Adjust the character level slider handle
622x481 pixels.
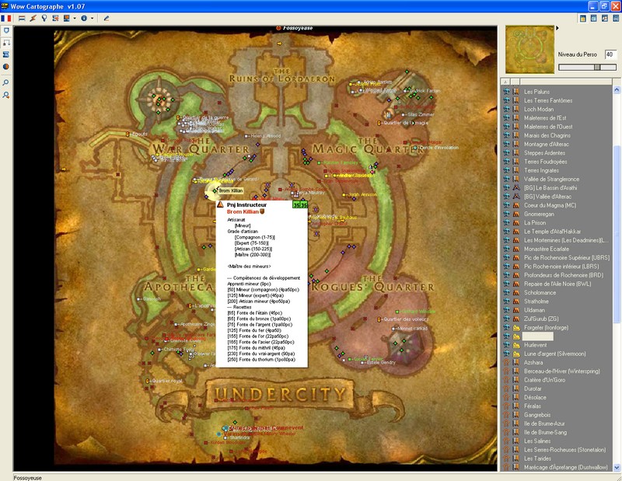click(596, 68)
